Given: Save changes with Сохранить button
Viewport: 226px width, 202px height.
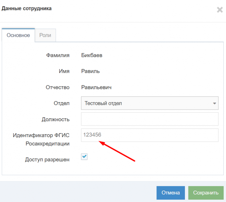Looking at the screenshot, I should tap(206, 193).
